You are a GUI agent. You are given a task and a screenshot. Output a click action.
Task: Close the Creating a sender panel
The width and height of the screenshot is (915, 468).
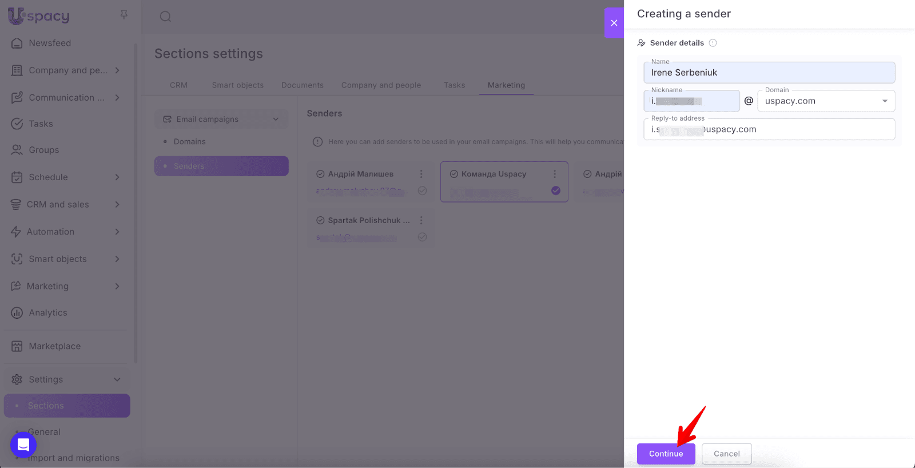point(614,23)
